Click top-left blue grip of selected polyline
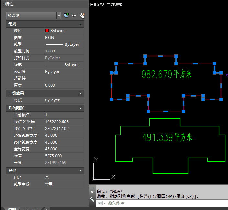The width and height of the screenshot is (228, 210). (x=145, y=56)
